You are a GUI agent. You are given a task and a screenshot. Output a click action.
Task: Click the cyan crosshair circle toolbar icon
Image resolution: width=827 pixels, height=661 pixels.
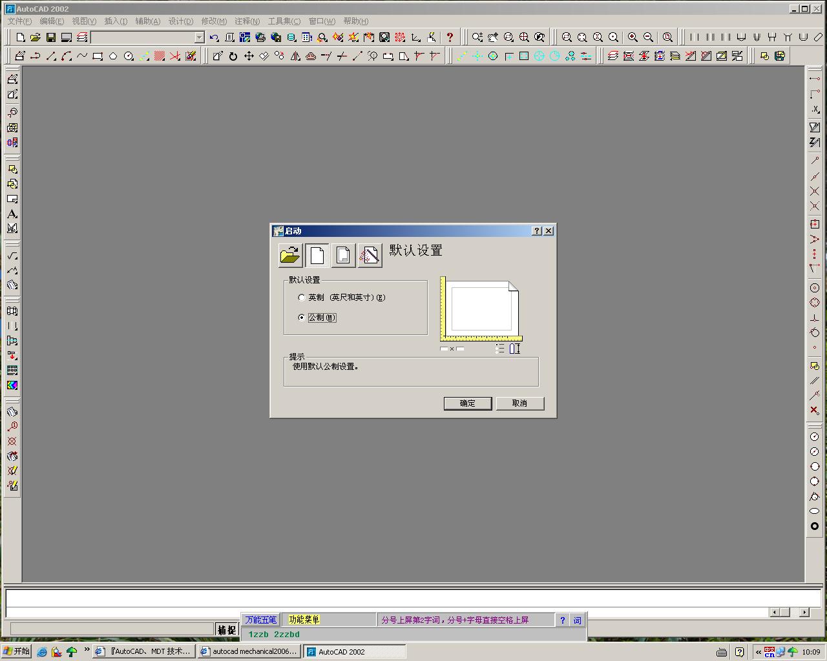pos(539,56)
